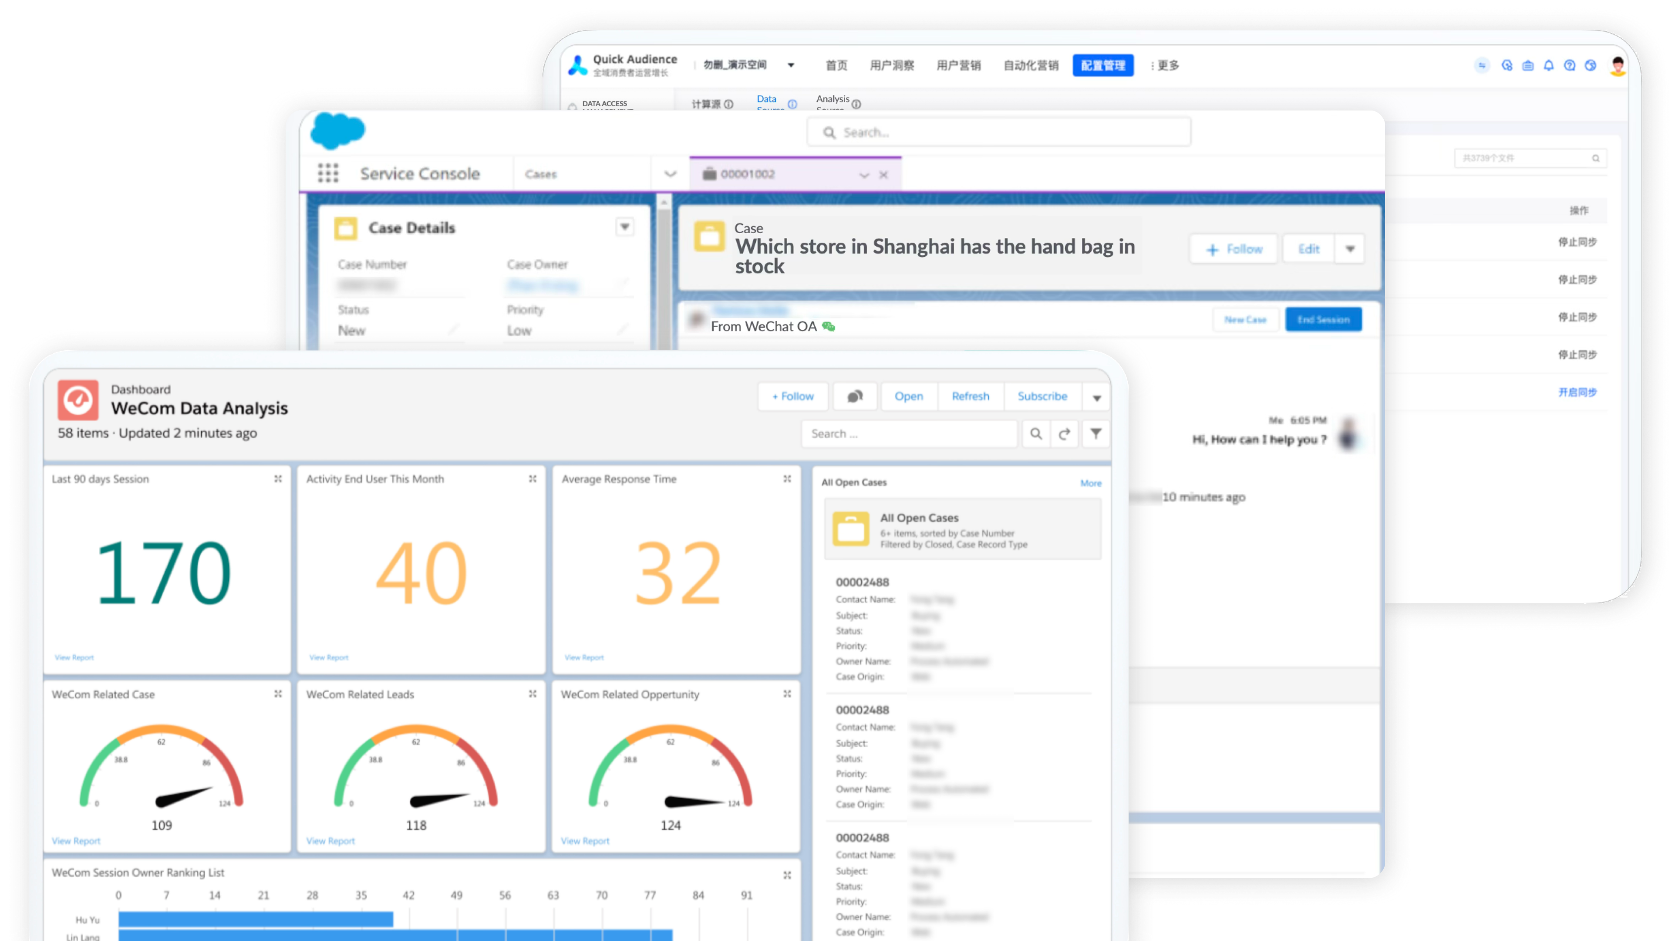Image resolution: width=1672 pixels, height=941 pixels.
Task: Click the chat bubbles icon next to Follow
Action: point(855,396)
